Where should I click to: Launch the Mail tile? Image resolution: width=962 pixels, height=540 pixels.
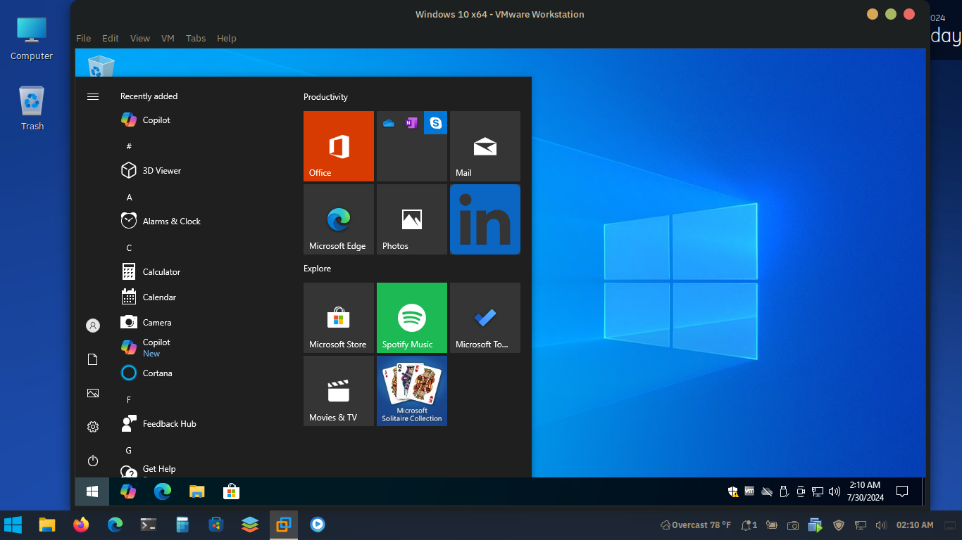click(x=485, y=146)
